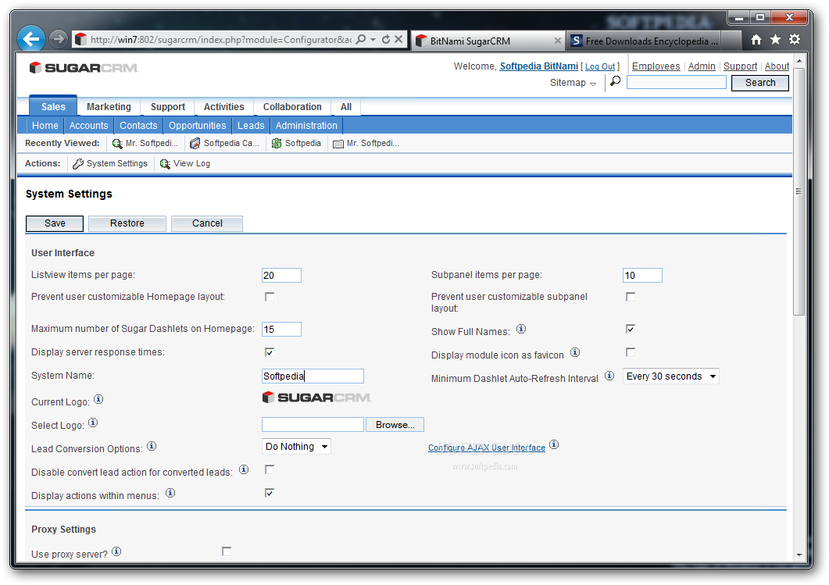Viewport: 829px width, 585px height.
Task: Click the address bar search magnifier icon
Action: 360,39
